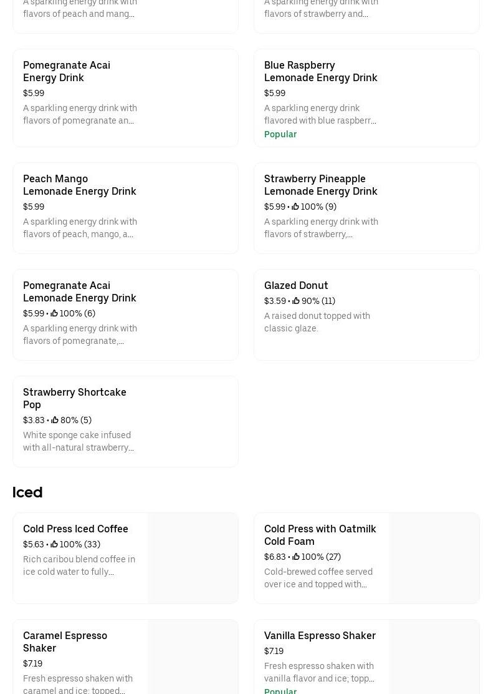Click thumbs-up icon on Strawberry Pineapple Lemonade

point(295,207)
